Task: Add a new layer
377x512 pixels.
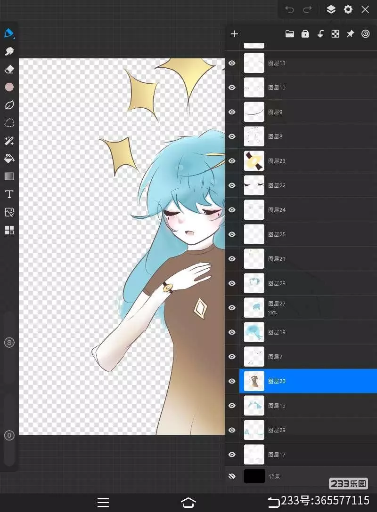Action: [x=234, y=33]
